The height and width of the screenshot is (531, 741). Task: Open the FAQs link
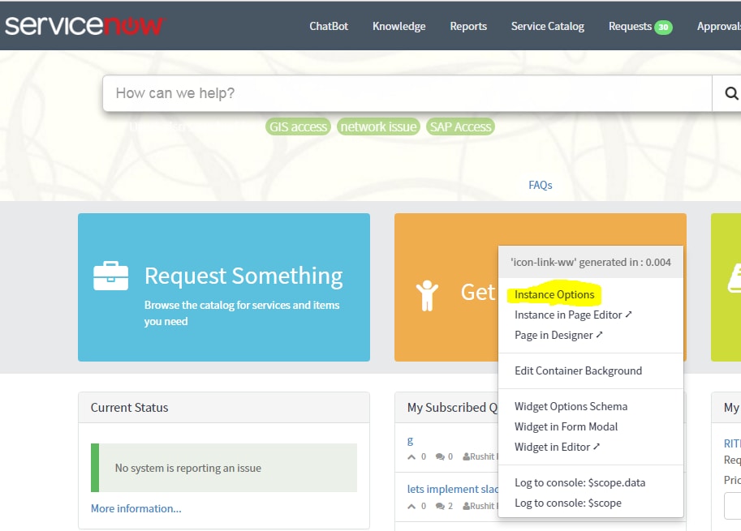[x=541, y=185]
